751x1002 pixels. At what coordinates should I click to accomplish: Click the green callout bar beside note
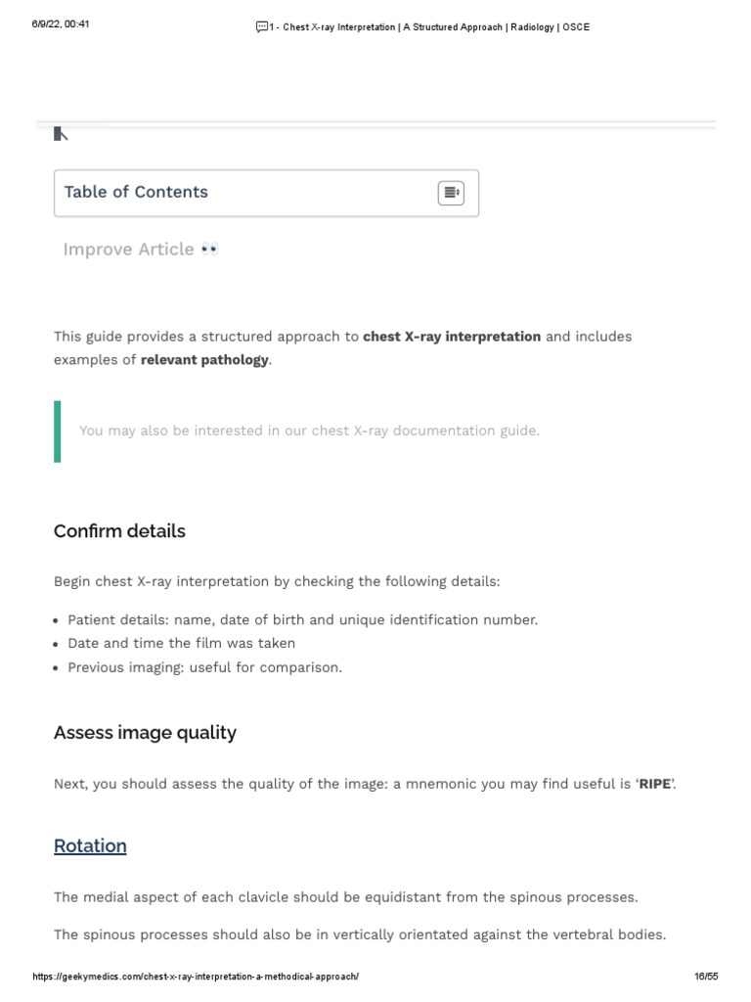[57, 431]
